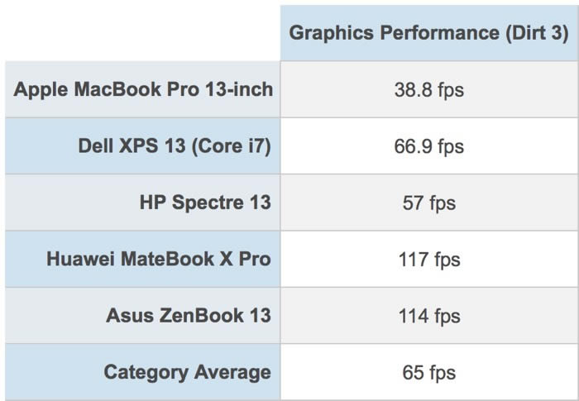Select the 38.8 fps value cell
579x401 pixels.
pyautogui.click(x=428, y=89)
